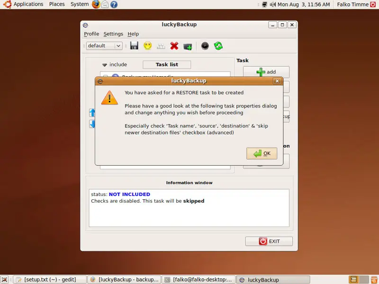379x284 pixels.
Task: Switch to the luckyBackup browser window in the taskbar
Action: pyautogui.click(x=124, y=280)
